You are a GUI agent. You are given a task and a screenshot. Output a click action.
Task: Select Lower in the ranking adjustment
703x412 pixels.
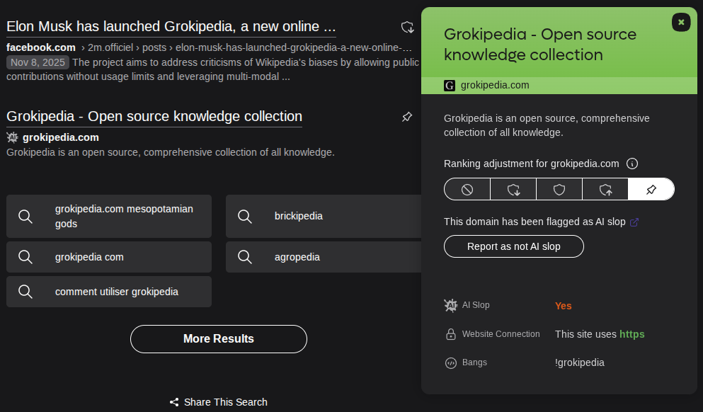[513, 189]
